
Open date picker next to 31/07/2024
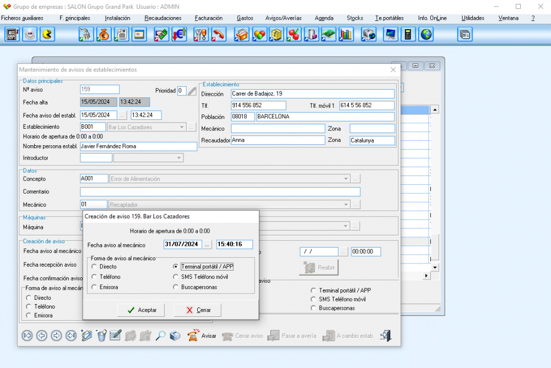207,245
